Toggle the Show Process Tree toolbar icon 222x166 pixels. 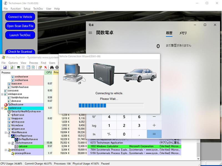click(23, 67)
